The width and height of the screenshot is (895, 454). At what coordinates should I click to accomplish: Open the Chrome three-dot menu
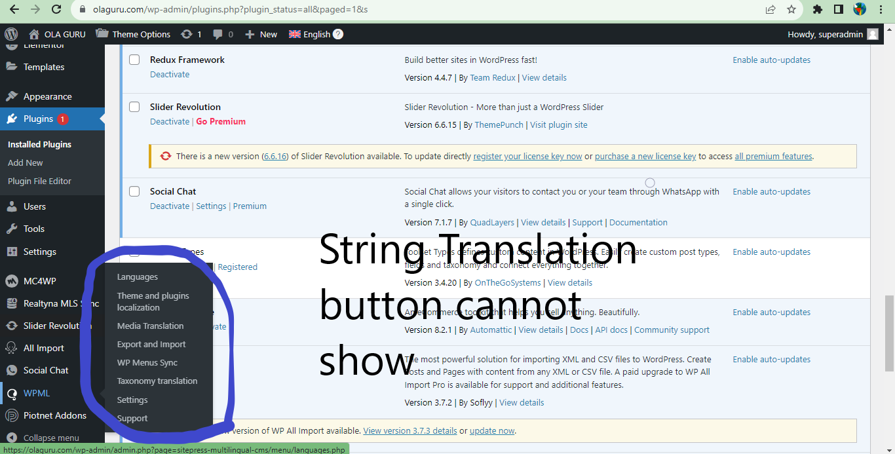pyautogui.click(x=881, y=9)
